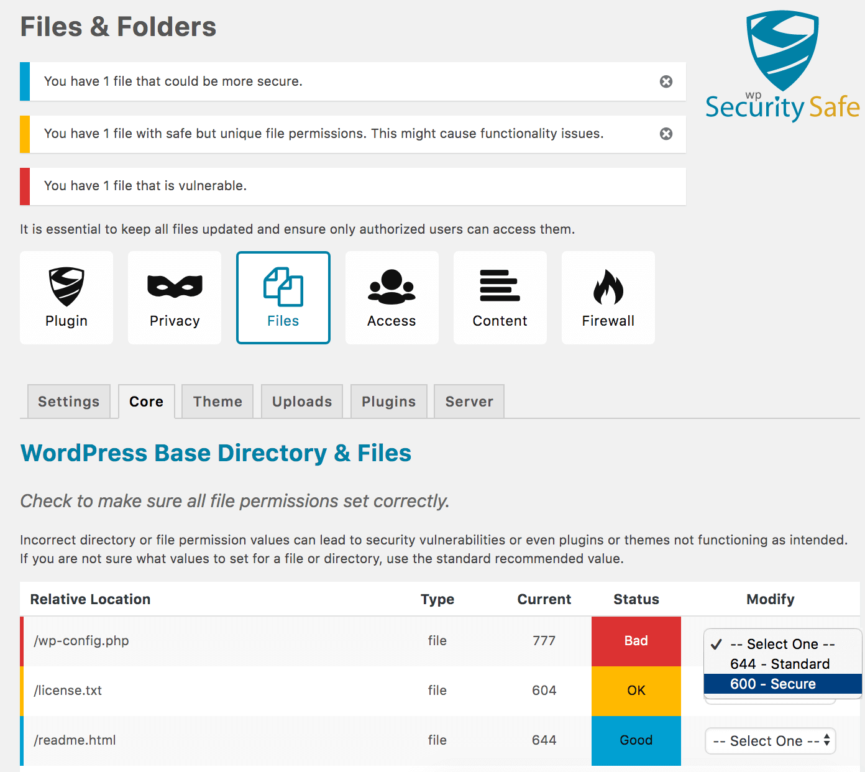This screenshot has height=772, width=865.
Task: Click the Bad status for wp-config.php
Action: (x=636, y=641)
